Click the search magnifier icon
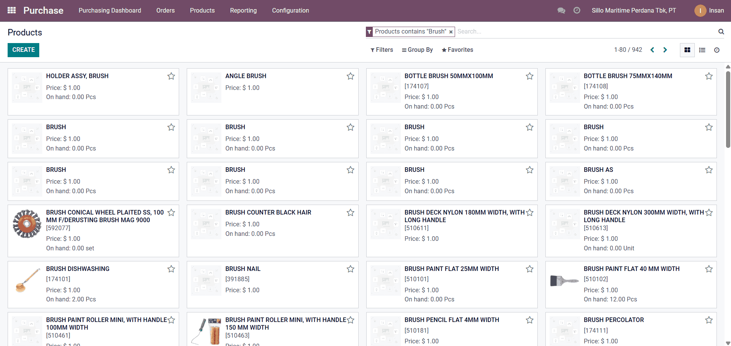Screen dimensions: 731x346 (721, 32)
